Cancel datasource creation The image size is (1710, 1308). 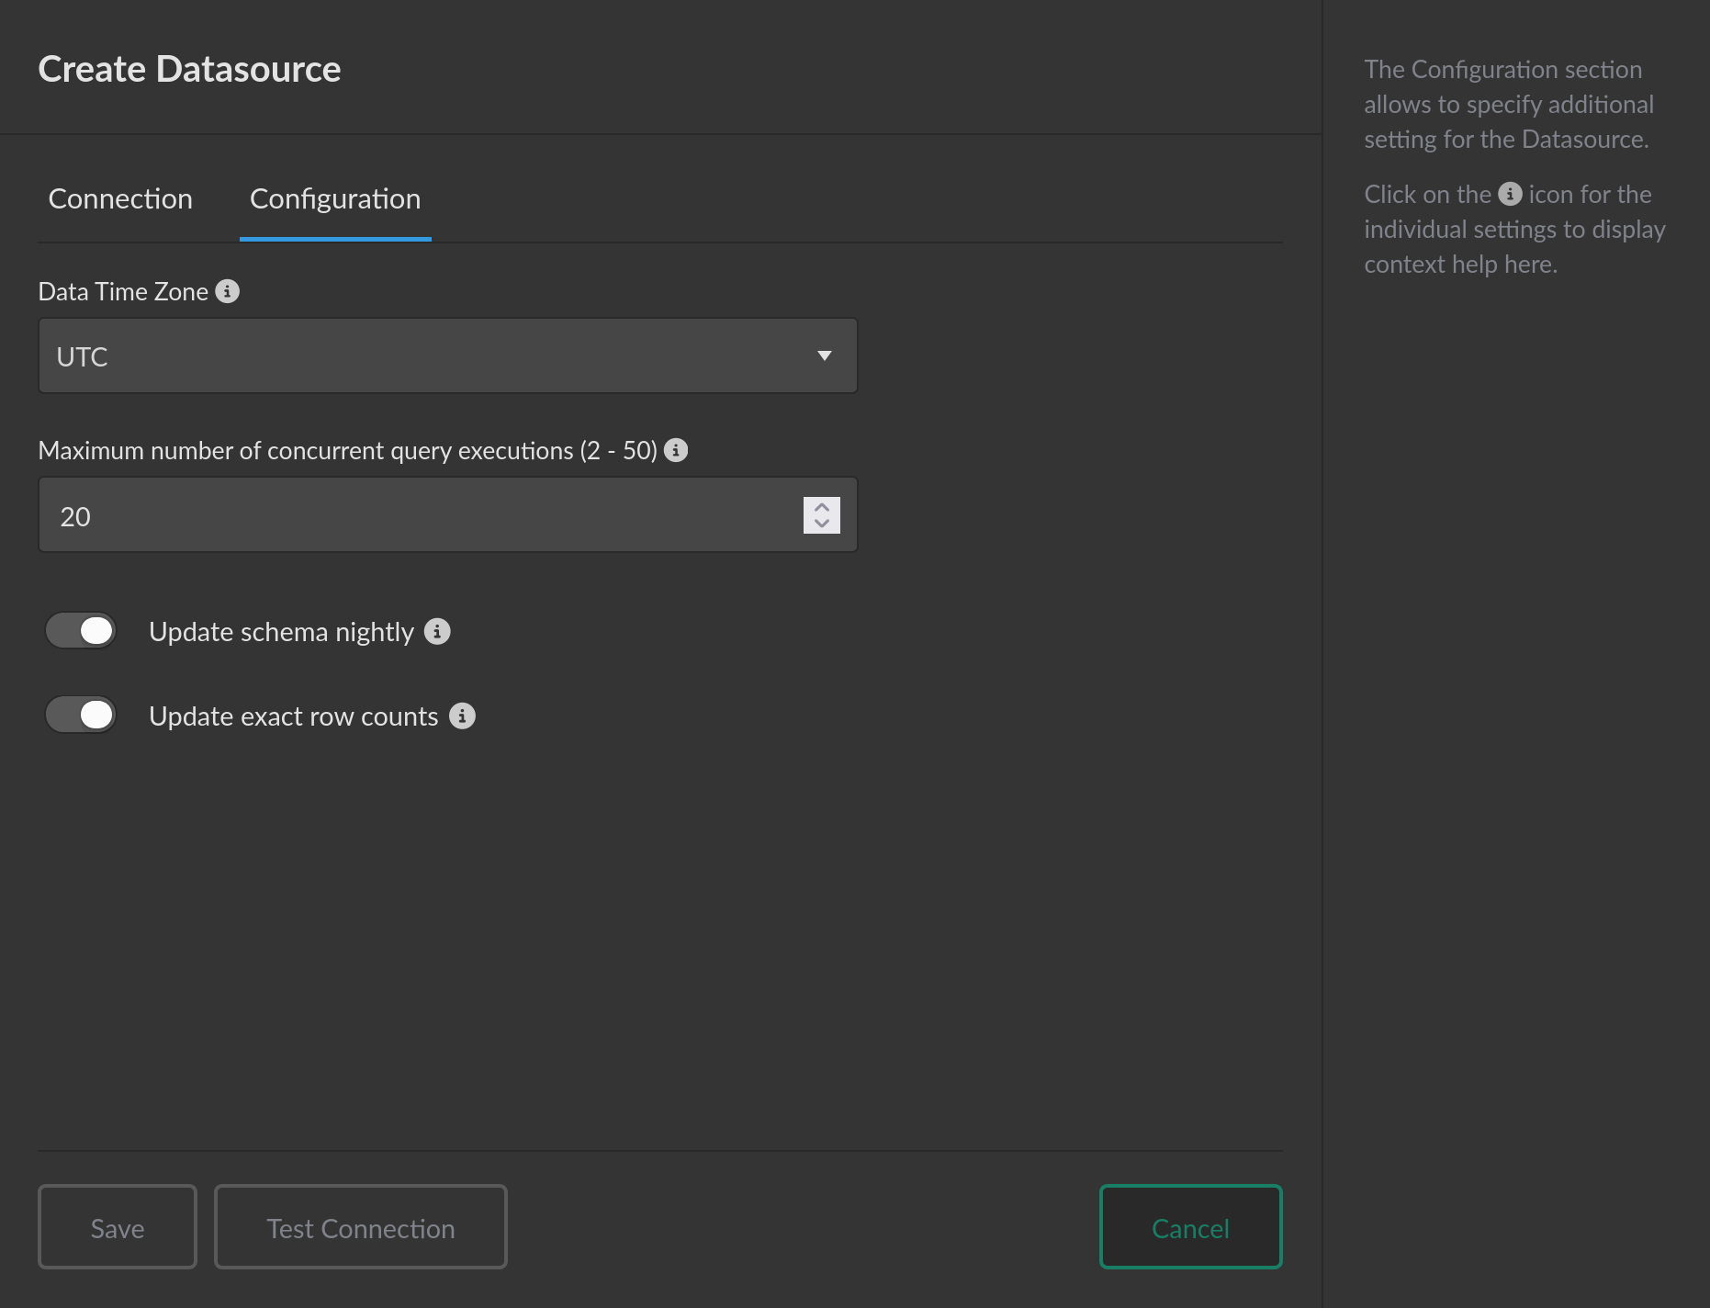coord(1191,1227)
